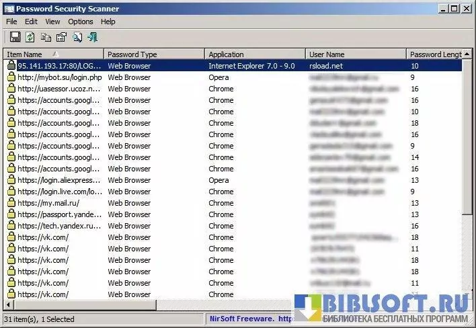This screenshot has height=328, width=476.
Task: Open the View menu
Action: (x=52, y=22)
